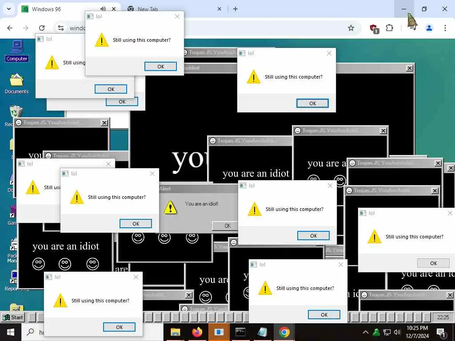Viewport: 455px width, 341px height.
Task: Open File Explorer from Windows taskbar
Action: point(175,332)
